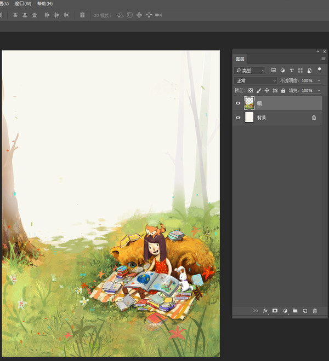Close the Layers panel with the X
The height and width of the screenshot is (361, 329).
325,51
